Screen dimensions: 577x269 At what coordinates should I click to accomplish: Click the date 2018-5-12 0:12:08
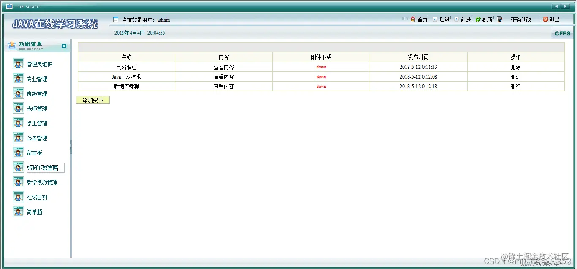pyautogui.click(x=418, y=77)
